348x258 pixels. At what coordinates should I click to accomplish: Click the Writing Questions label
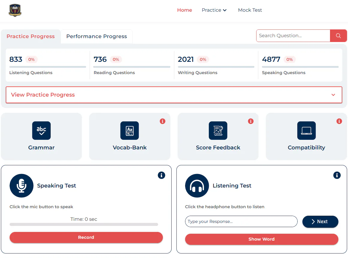[x=197, y=73]
